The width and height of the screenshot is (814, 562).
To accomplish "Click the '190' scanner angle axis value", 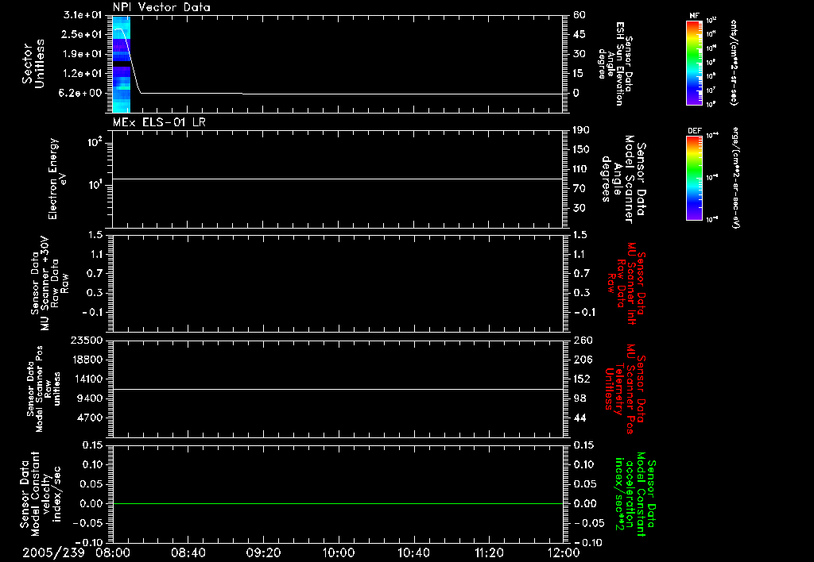I will (581, 130).
